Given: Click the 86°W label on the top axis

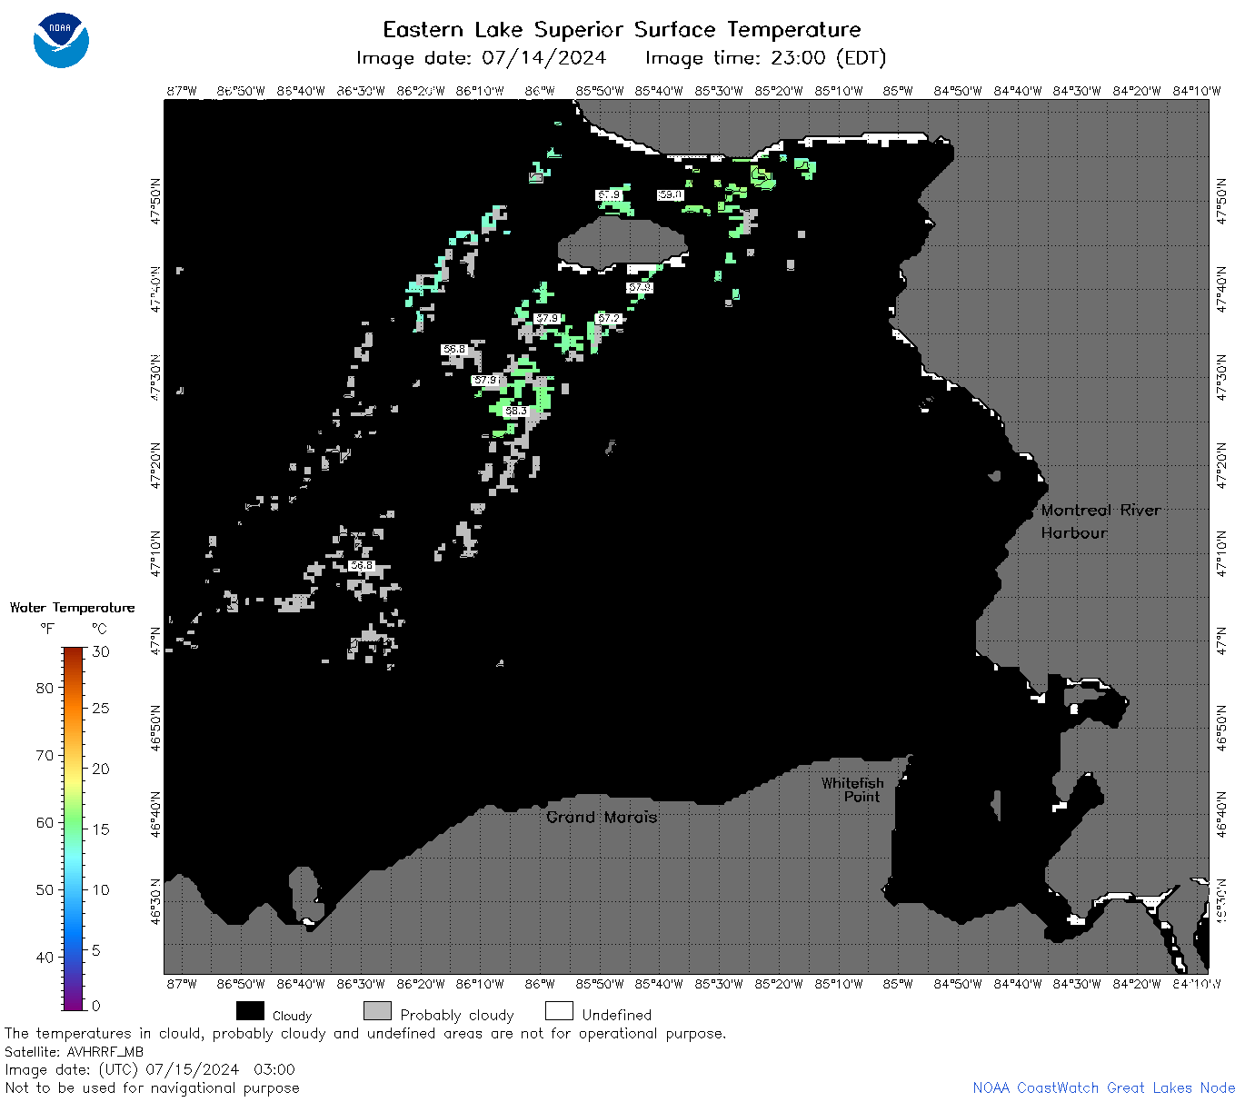Looking at the screenshot, I should (540, 91).
